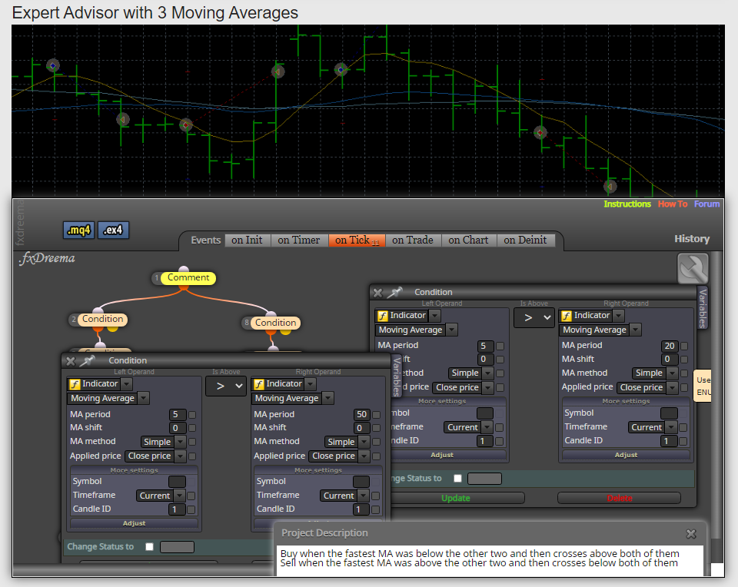The image size is (738, 587).
Task: Select Comment block number 1
Action: (188, 277)
